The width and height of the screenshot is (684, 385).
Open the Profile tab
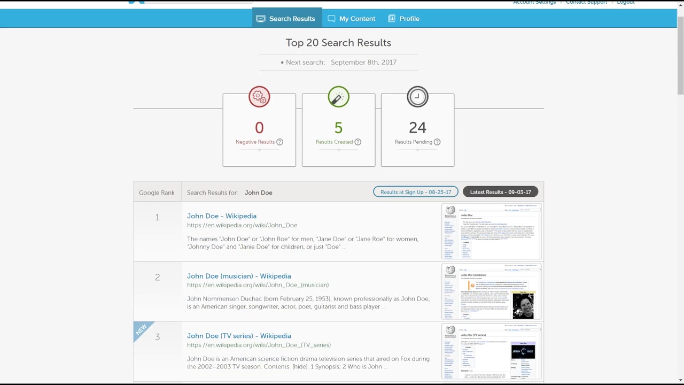click(x=403, y=18)
